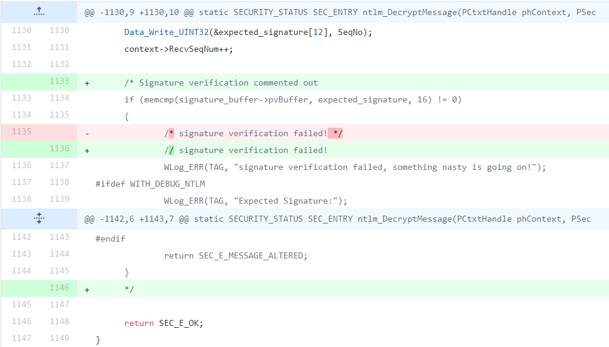Click the memcmp condition line of code

click(293, 100)
